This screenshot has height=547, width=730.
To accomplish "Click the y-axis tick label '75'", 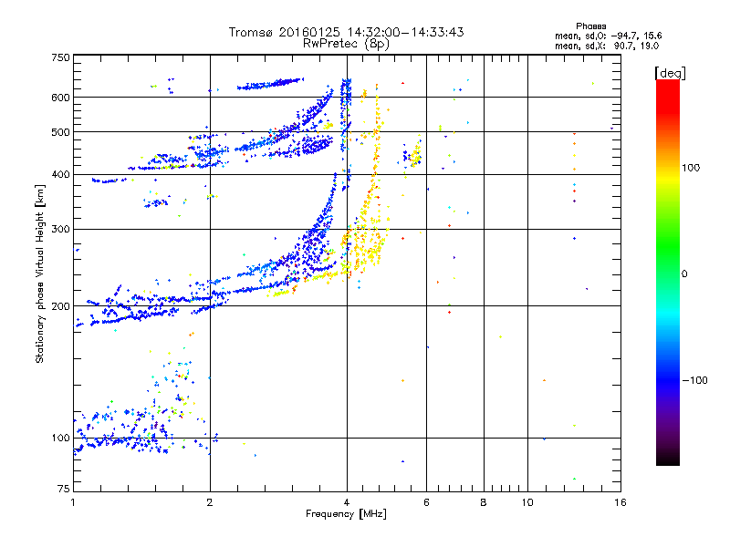I will (x=64, y=489).
